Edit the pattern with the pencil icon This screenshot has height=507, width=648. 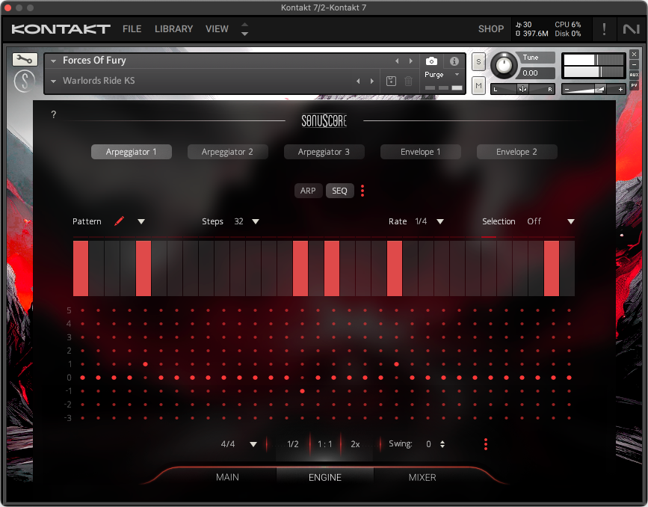[119, 221]
